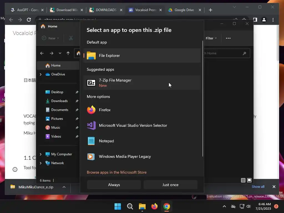Image resolution: width=284 pixels, height=213 pixels.
Task: Open MikuMikuDance_e.zip download options chevron
Action: [x=64, y=187]
